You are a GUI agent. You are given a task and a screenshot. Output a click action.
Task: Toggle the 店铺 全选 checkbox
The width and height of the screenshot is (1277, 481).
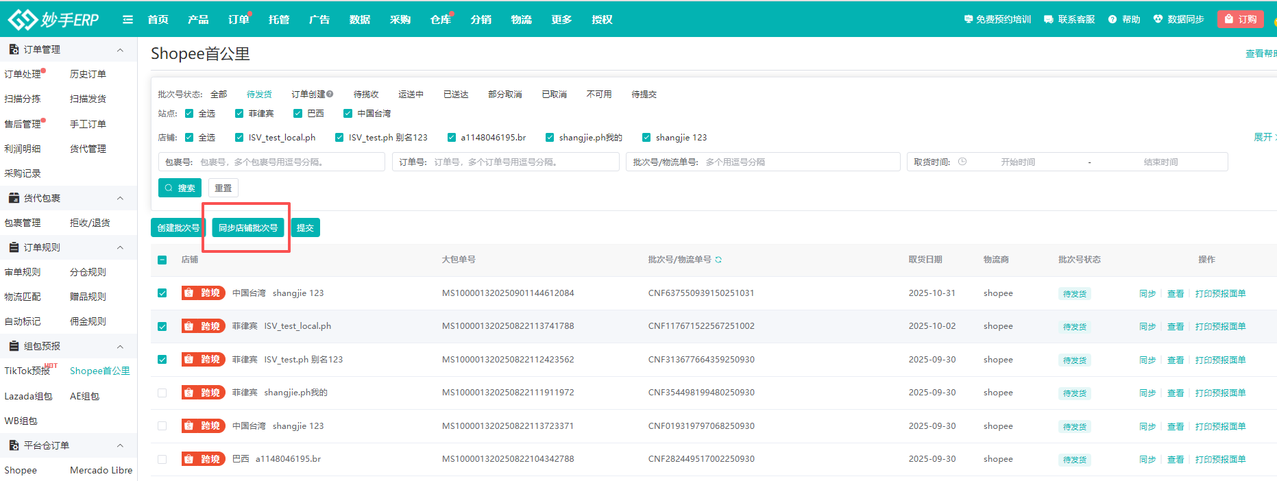(x=189, y=138)
